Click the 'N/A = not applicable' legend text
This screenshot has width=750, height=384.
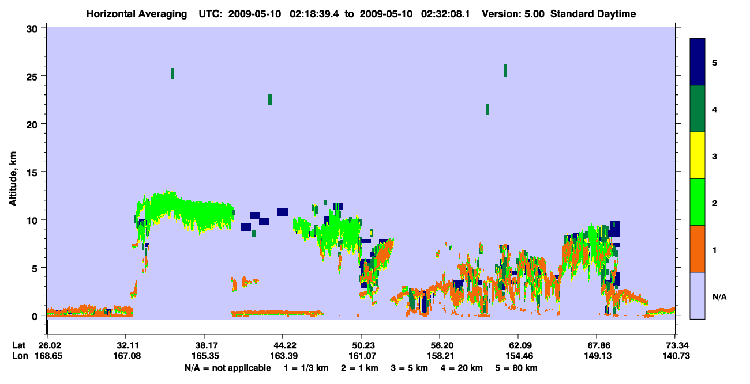[228, 368]
